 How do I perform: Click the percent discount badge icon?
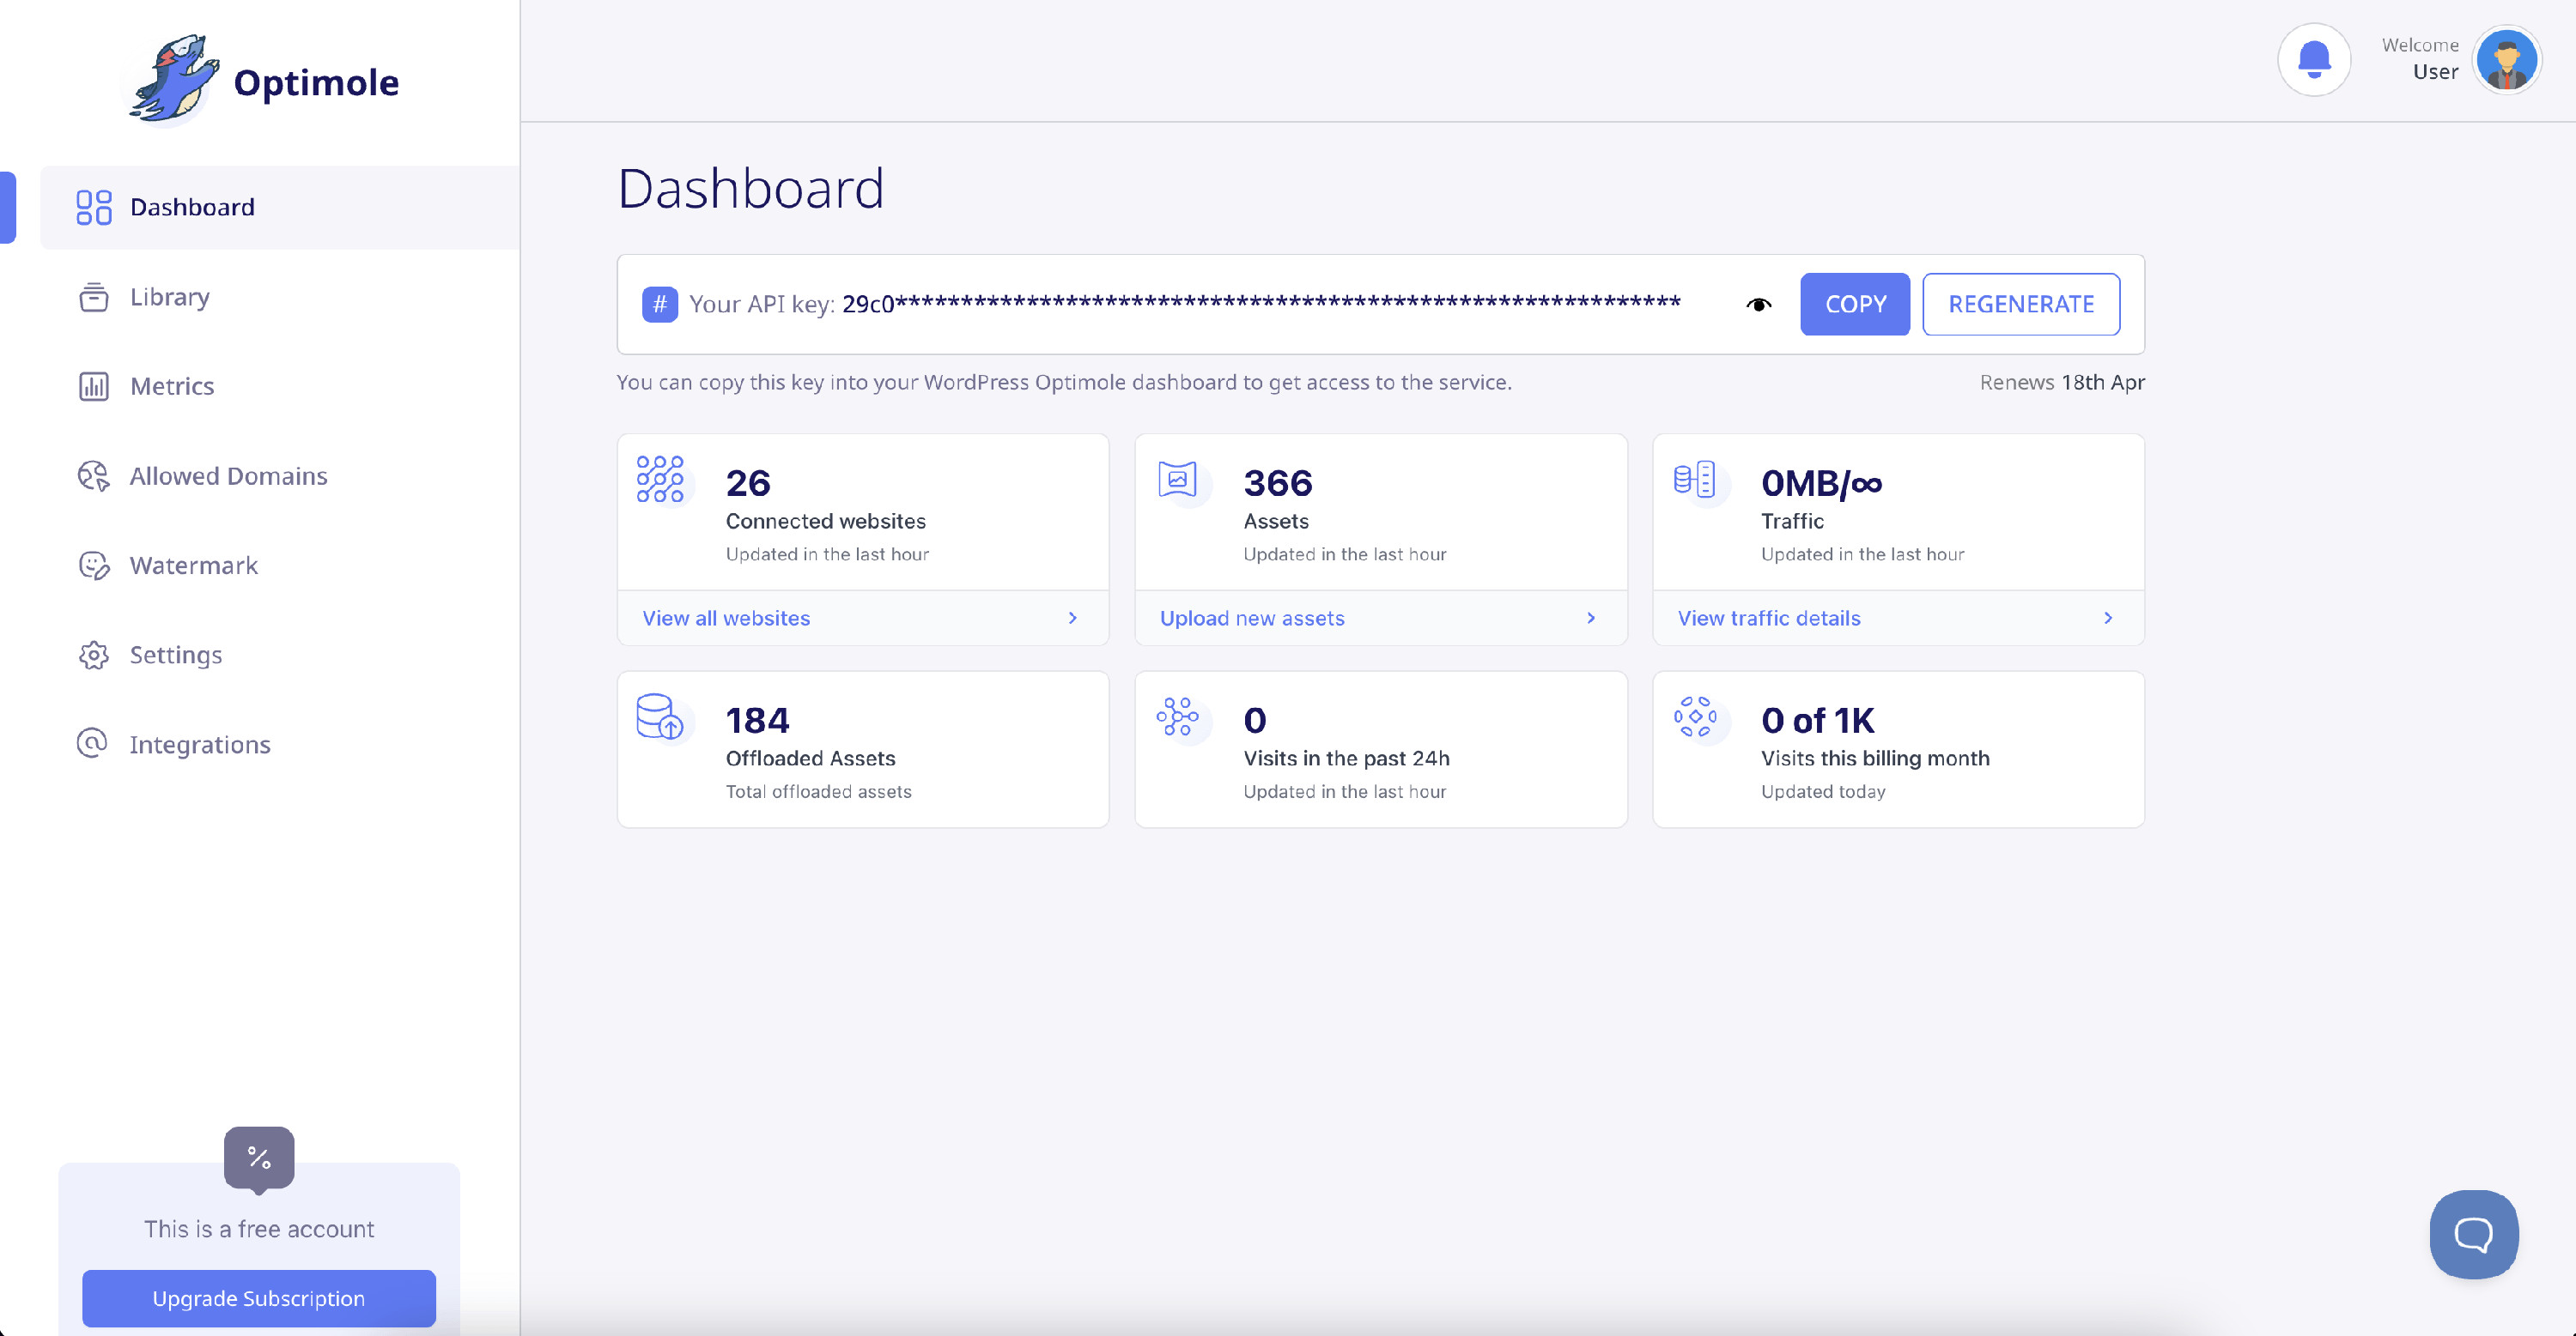click(x=259, y=1158)
